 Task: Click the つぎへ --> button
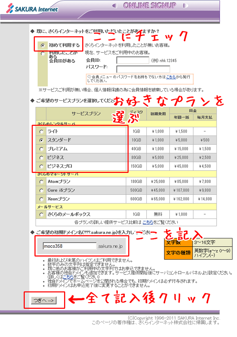44,300
